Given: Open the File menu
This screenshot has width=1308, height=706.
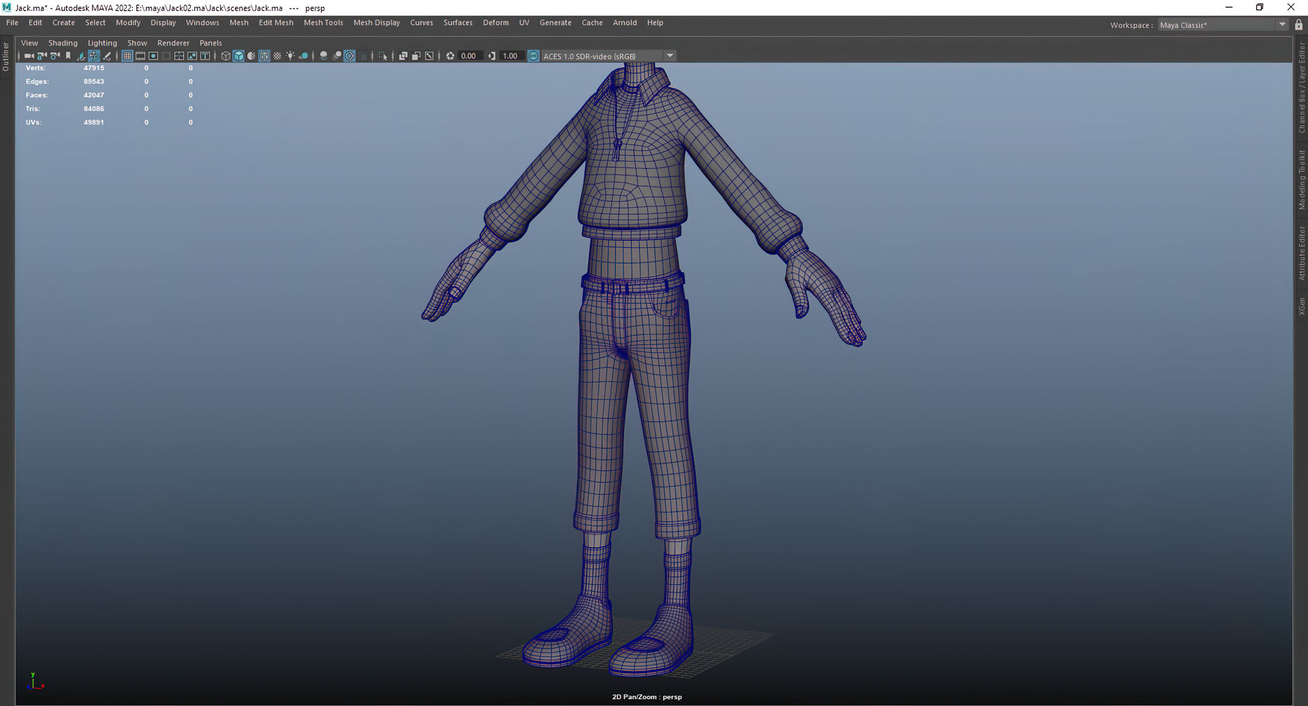Looking at the screenshot, I should click(x=12, y=22).
